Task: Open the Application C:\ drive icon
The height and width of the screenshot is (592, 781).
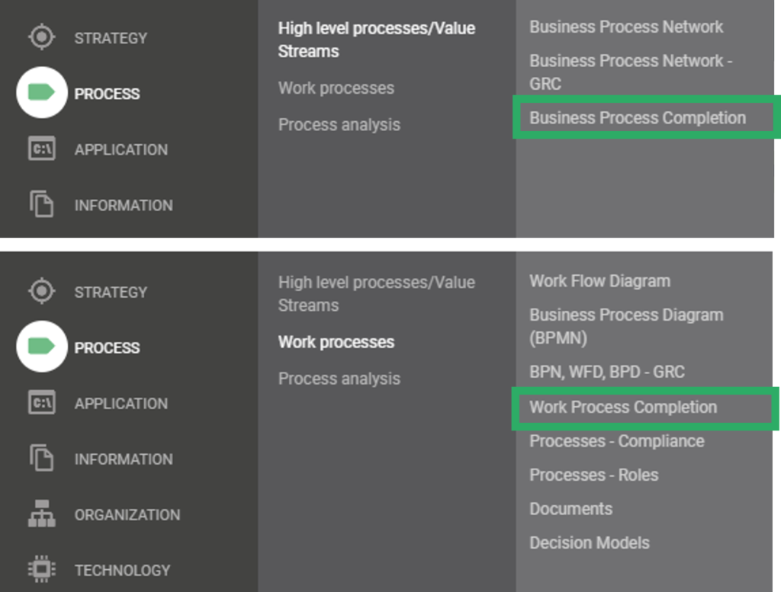Action: (40, 149)
